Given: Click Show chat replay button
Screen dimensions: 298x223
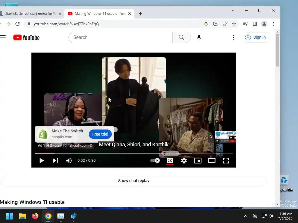Looking at the screenshot, I should click(134, 181).
